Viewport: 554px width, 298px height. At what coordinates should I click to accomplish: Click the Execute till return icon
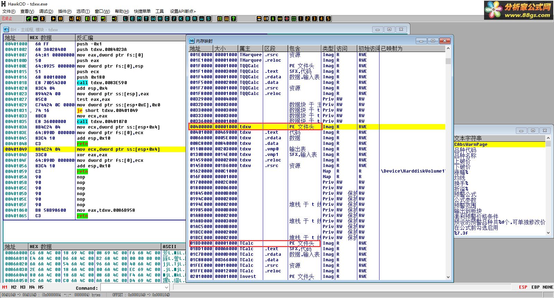pyautogui.click(x=104, y=19)
